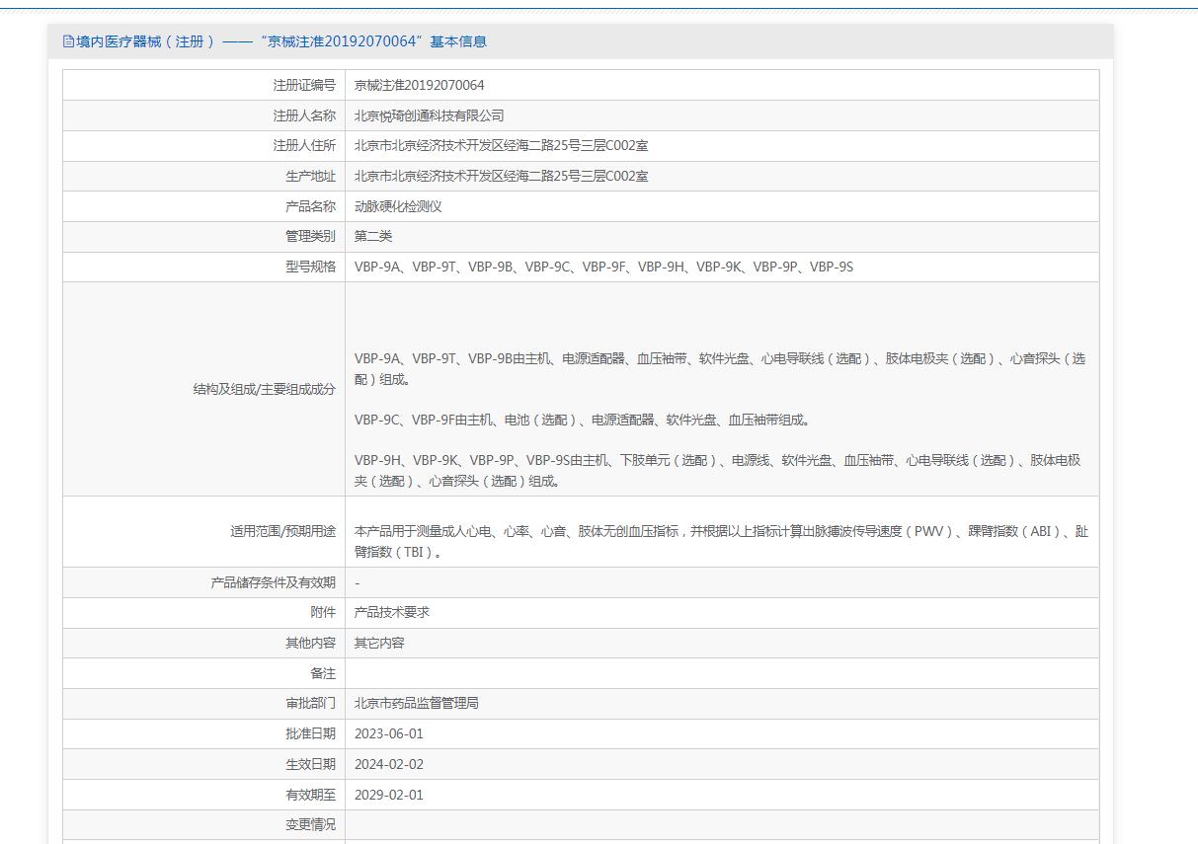Viewport: 1198px width, 844px height.
Task: Click the label 备注
Action: click(x=323, y=673)
